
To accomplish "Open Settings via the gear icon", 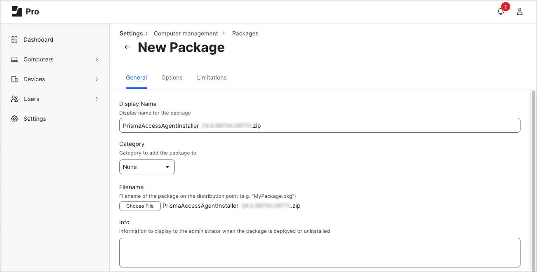I will [14, 119].
